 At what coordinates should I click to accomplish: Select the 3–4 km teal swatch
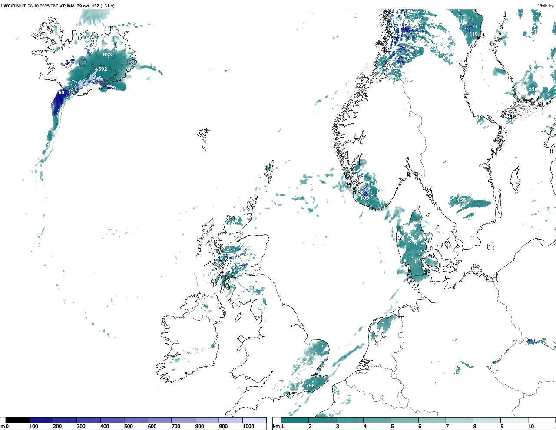pos(350,420)
